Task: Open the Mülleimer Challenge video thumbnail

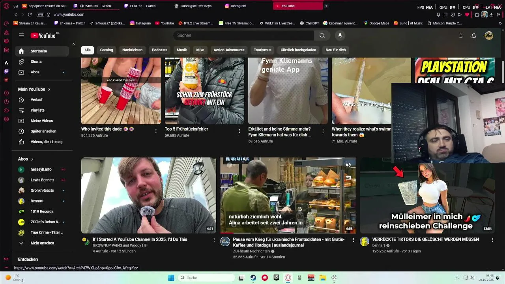Action: pyautogui.click(x=427, y=195)
